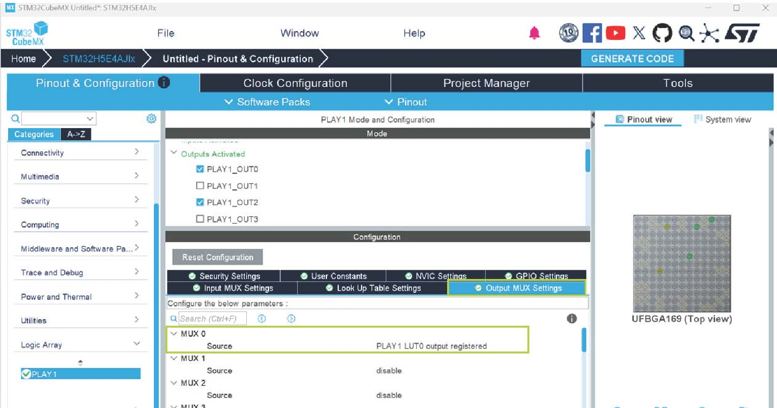Screen dimensions: 777x408
Task: Click the System view icon
Action: 698,119
